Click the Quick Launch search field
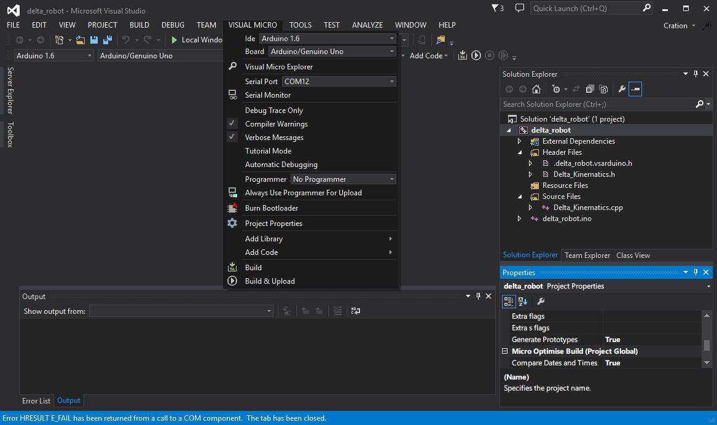Viewport: 717px width, 425px height. coord(586,8)
